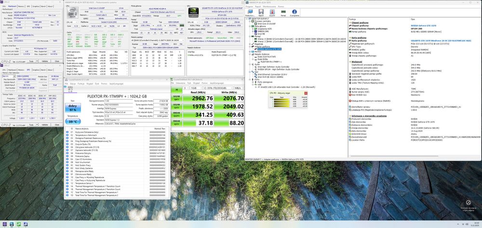This screenshot has height=228, width=482.
Task: Switch to Bench tab in lower CPU-Z
Action: (43, 70)
